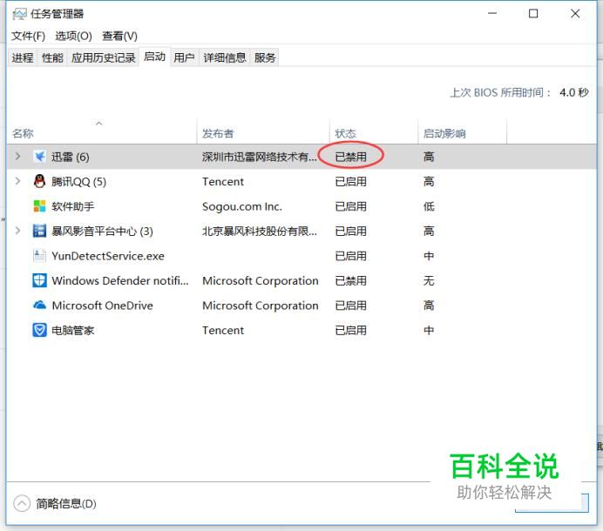This screenshot has height=531, width=603.
Task: Click 软件助手 startup impact 低 cell
Action: [429, 206]
